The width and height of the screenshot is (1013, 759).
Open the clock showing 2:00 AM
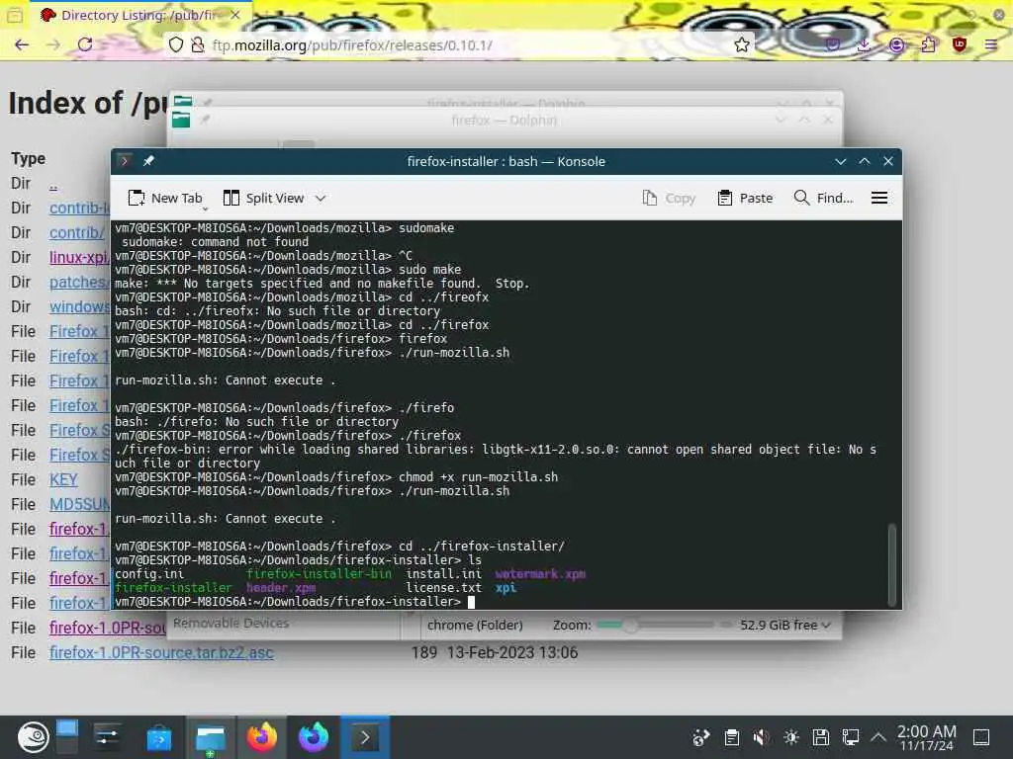point(926,737)
